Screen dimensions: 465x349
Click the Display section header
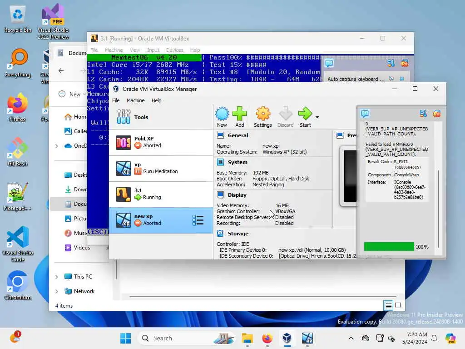coord(237,195)
